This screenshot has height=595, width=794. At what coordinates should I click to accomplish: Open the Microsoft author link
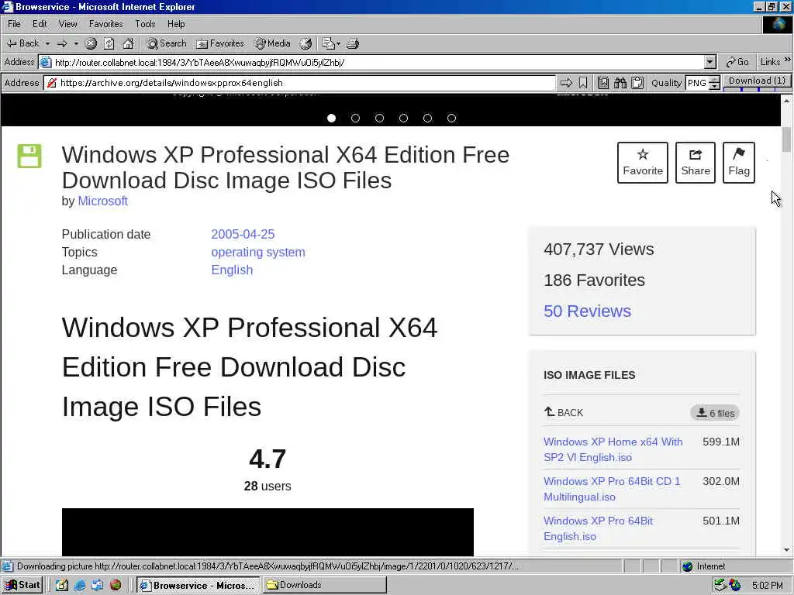[x=102, y=201]
